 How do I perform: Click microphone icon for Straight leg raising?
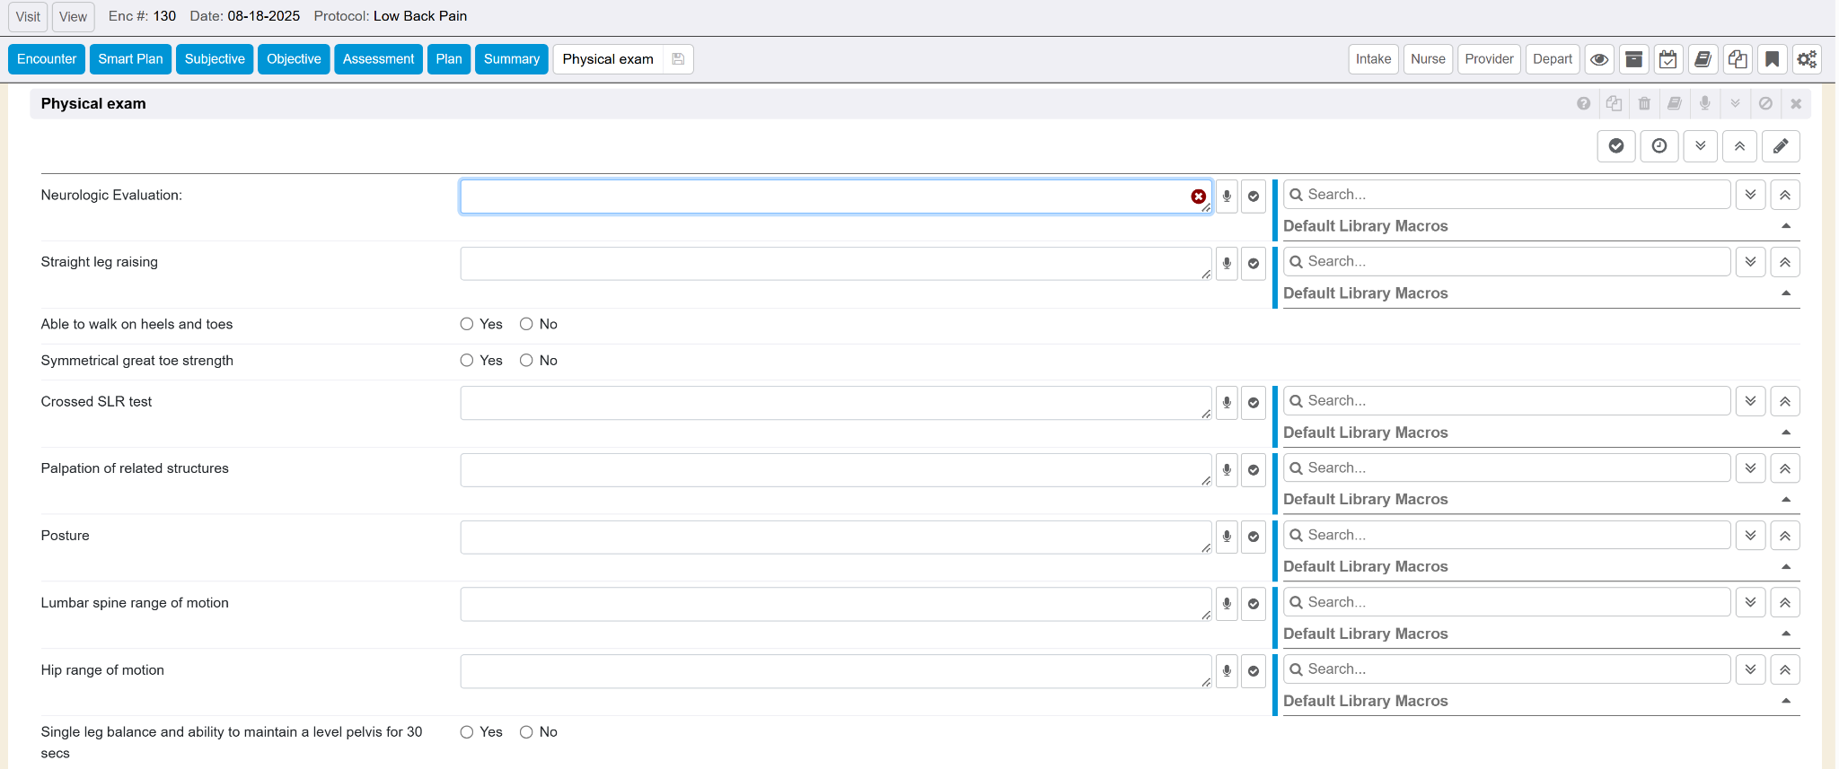[x=1227, y=264]
